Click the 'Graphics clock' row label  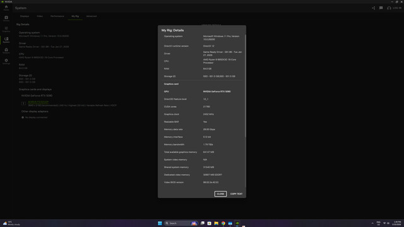[x=171, y=114]
